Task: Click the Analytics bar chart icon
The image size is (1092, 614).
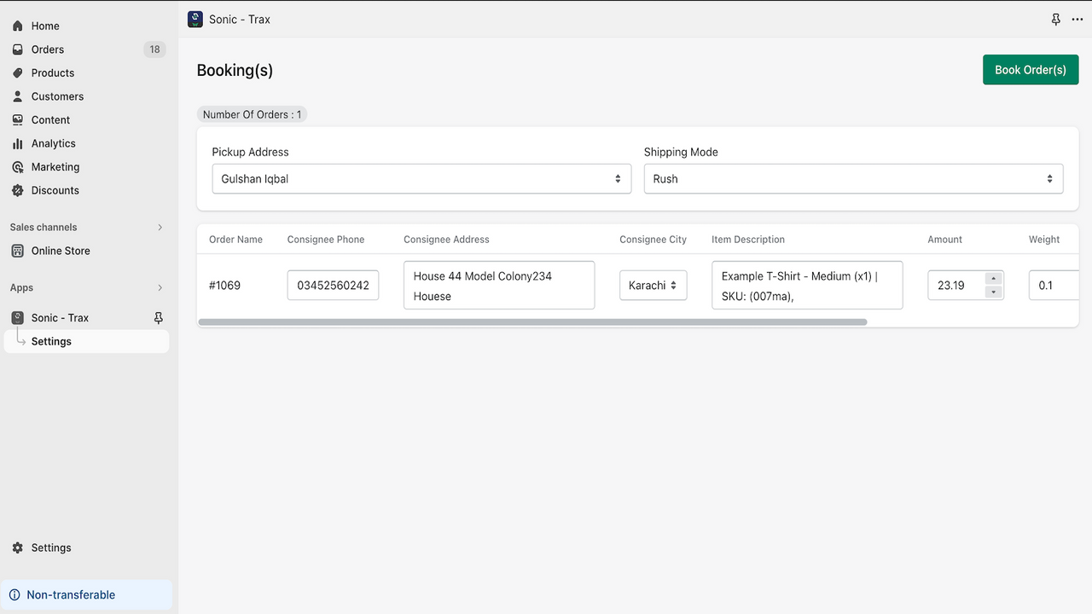Action: pos(17,144)
